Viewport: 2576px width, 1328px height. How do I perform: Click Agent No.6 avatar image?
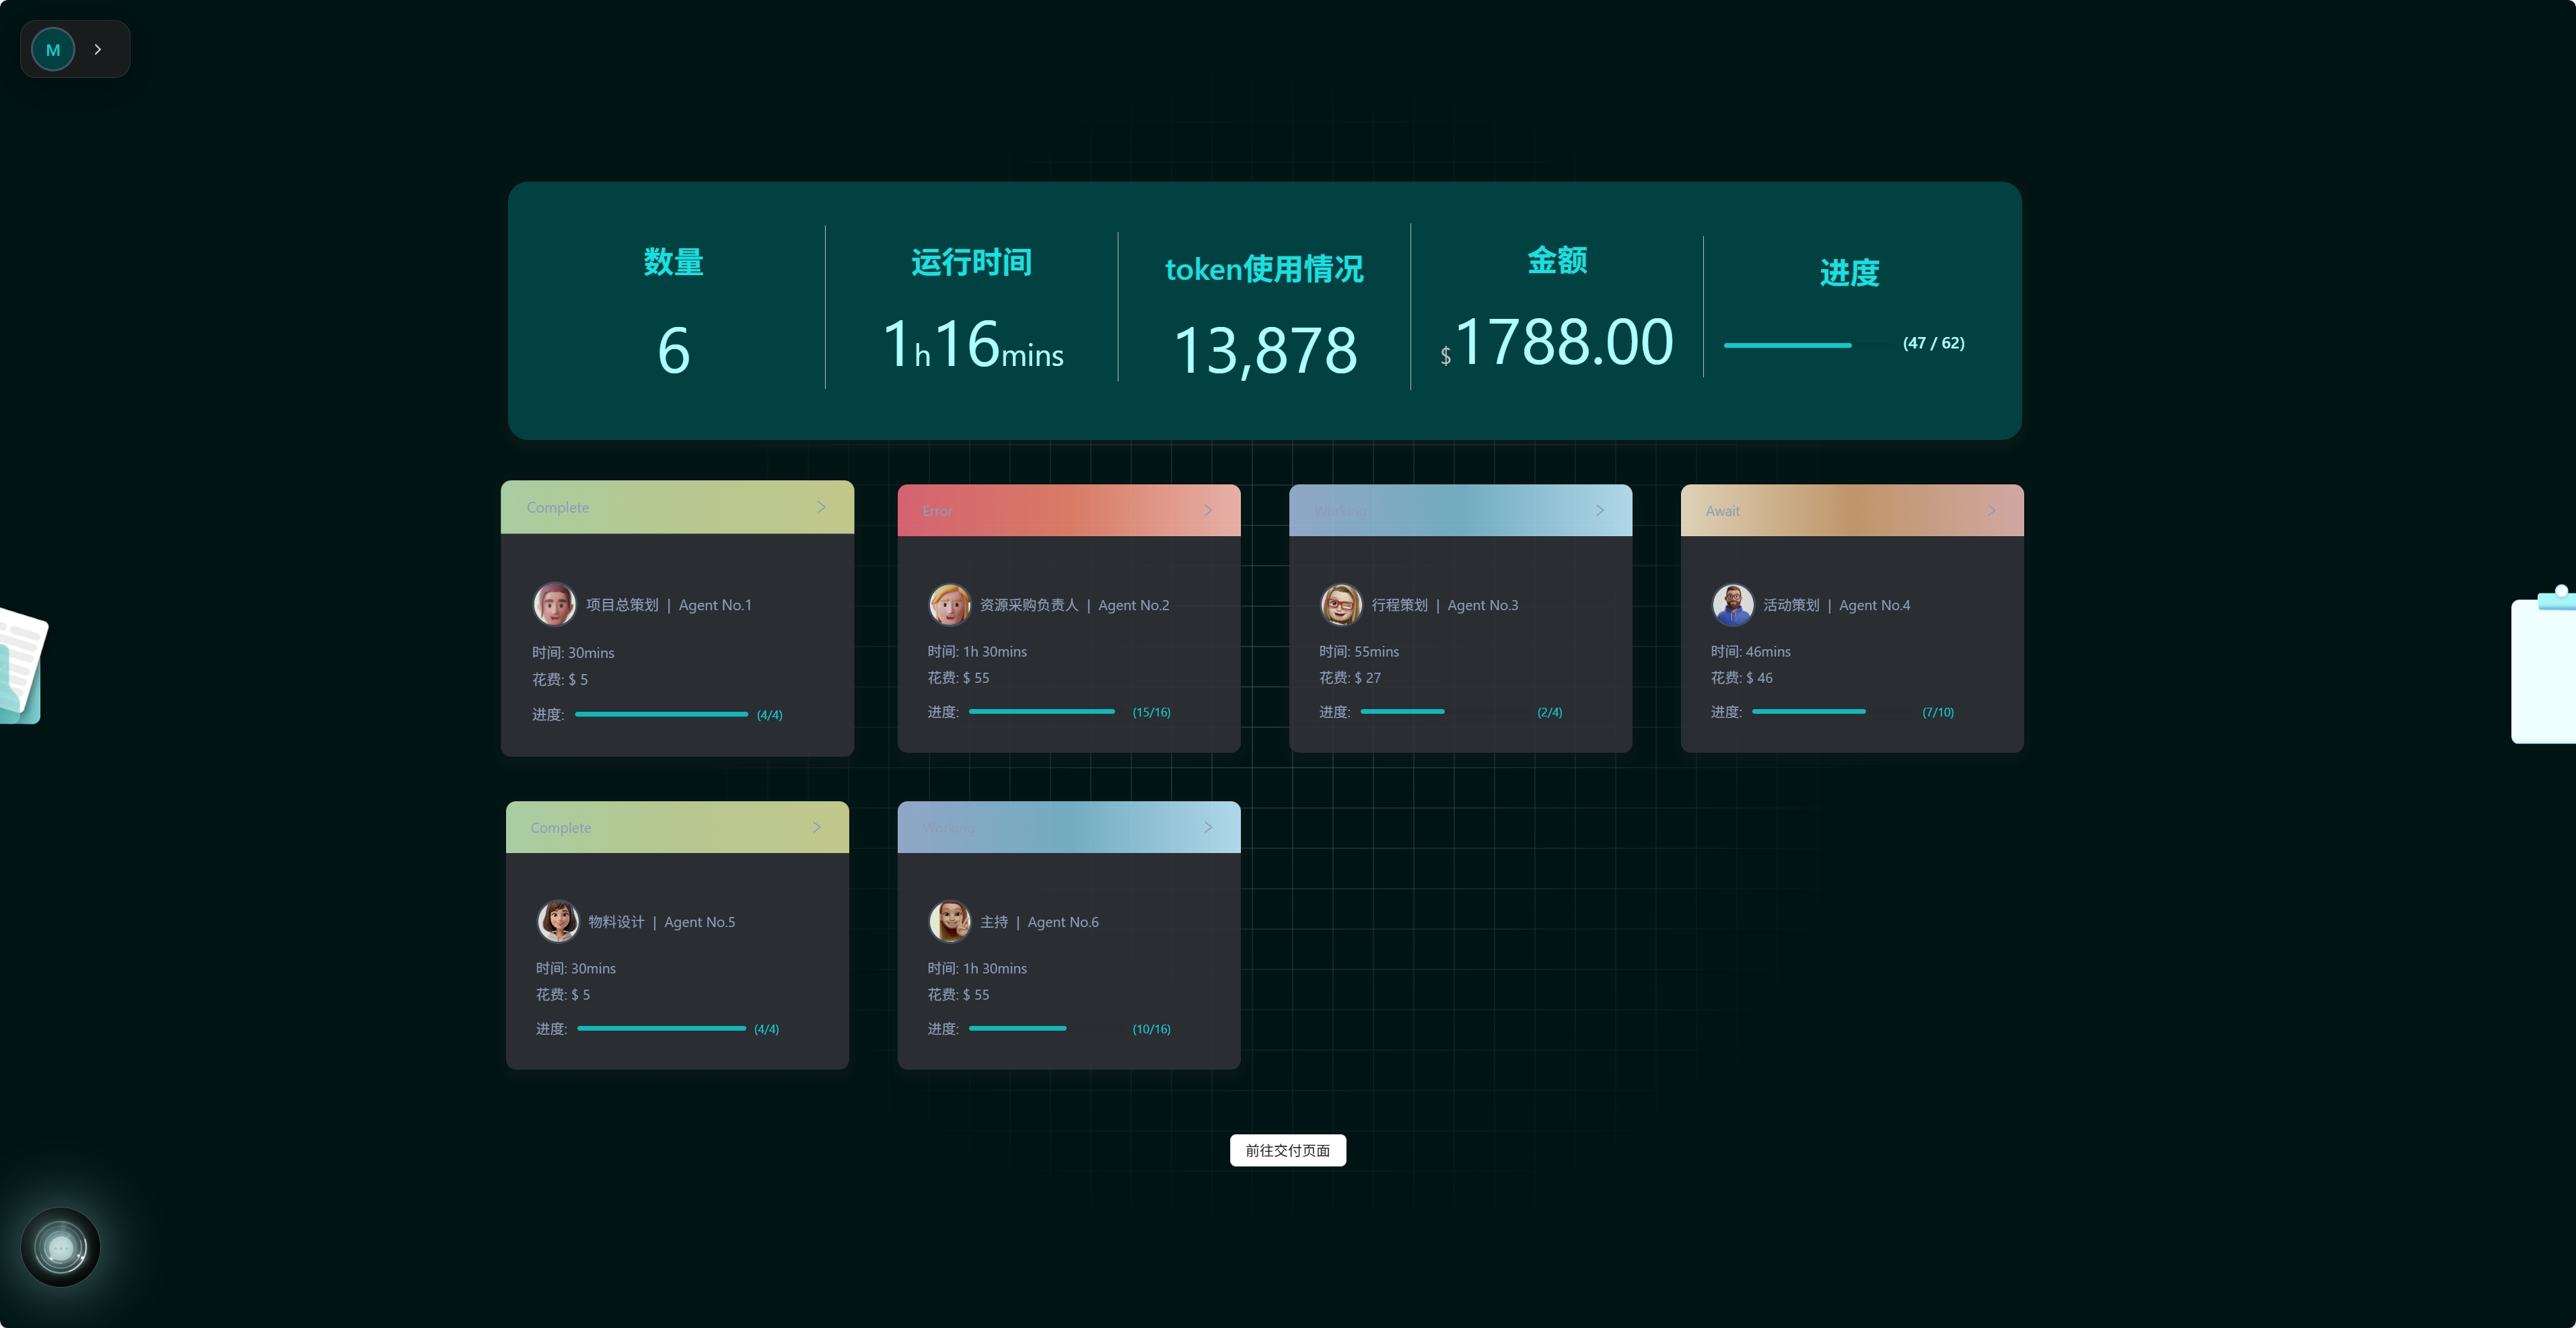coord(949,921)
